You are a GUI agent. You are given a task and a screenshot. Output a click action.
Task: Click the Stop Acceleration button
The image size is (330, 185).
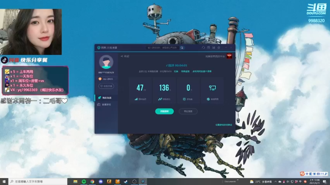point(188,111)
